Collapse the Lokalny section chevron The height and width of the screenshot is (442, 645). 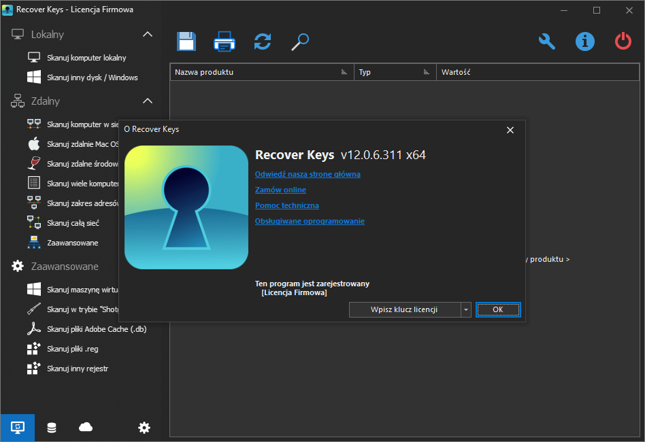(147, 34)
